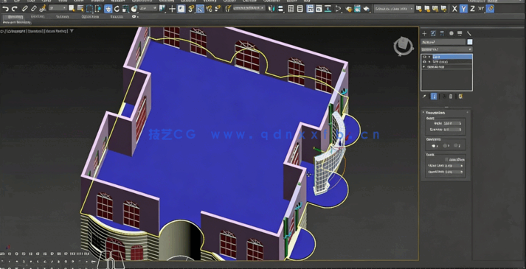Switch to the Motion command panel tab

[451, 33]
